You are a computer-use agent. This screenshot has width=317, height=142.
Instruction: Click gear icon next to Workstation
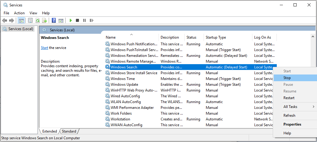(108, 119)
